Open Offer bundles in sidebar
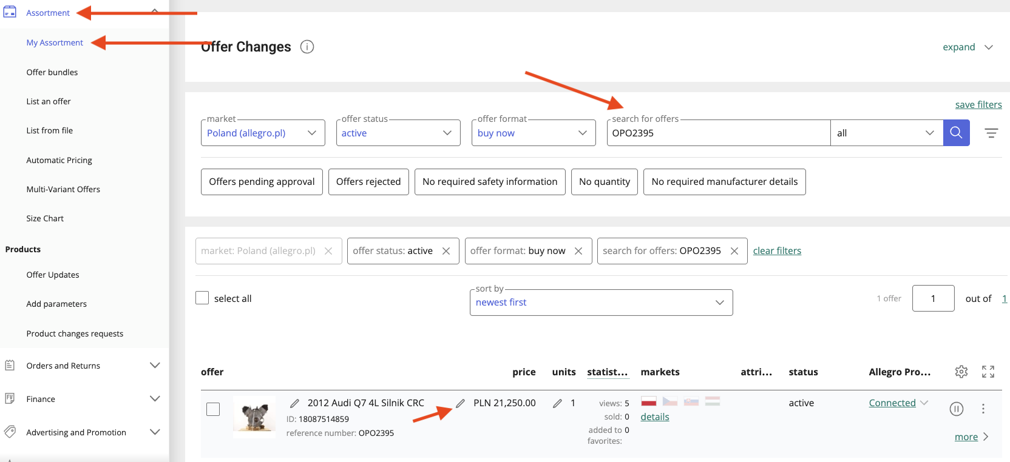 click(x=52, y=72)
